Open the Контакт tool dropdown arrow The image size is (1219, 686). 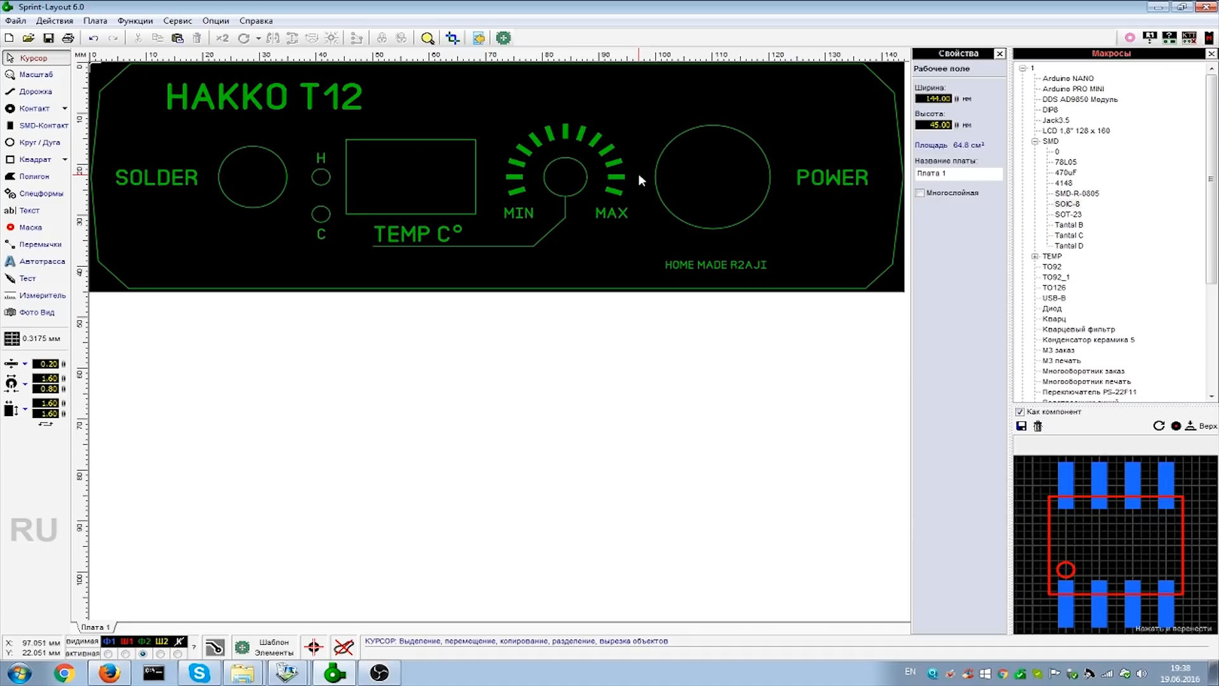click(65, 109)
